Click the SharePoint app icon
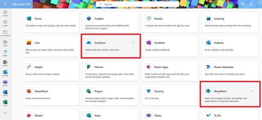262x120 pixels. point(208,91)
